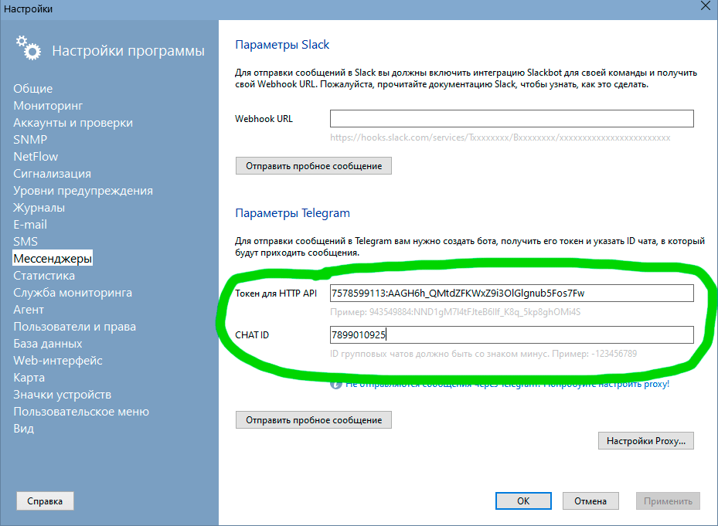Cancel changes with Отмена button
This screenshot has height=526, width=718.
[x=590, y=501]
